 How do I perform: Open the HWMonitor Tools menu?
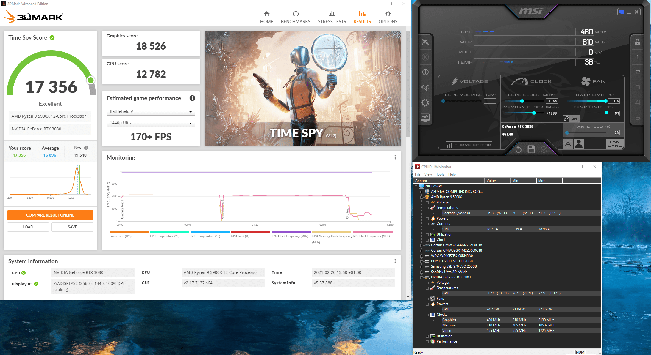click(x=440, y=174)
